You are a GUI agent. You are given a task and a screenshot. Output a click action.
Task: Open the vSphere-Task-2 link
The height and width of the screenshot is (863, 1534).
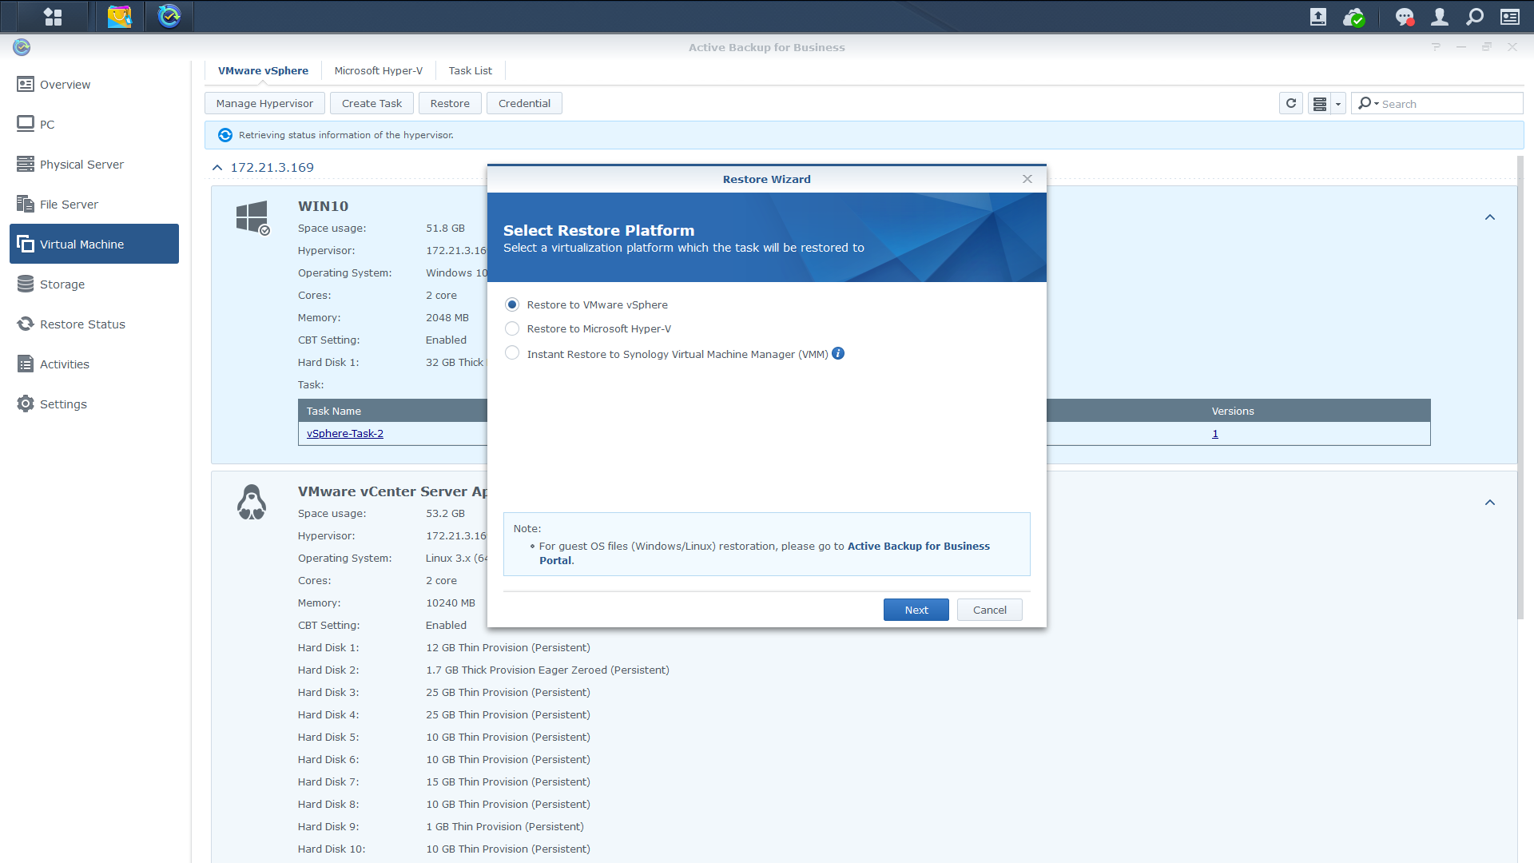(x=344, y=434)
